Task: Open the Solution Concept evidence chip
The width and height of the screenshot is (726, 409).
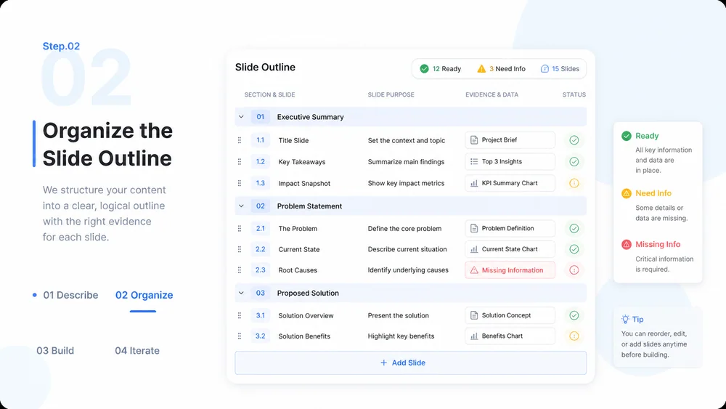Action: click(510, 315)
